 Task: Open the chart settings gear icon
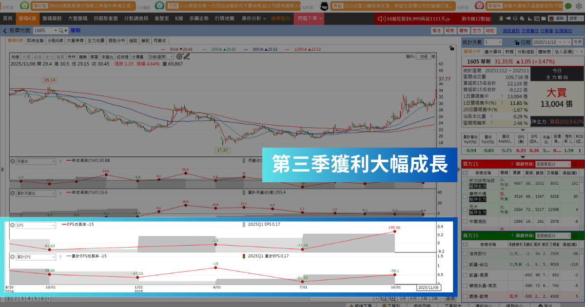(179, 56)
